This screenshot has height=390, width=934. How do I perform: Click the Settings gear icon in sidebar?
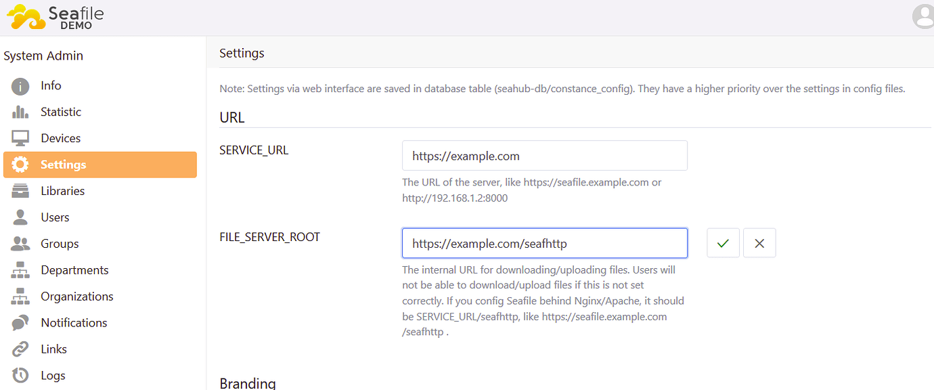[18, 164]
